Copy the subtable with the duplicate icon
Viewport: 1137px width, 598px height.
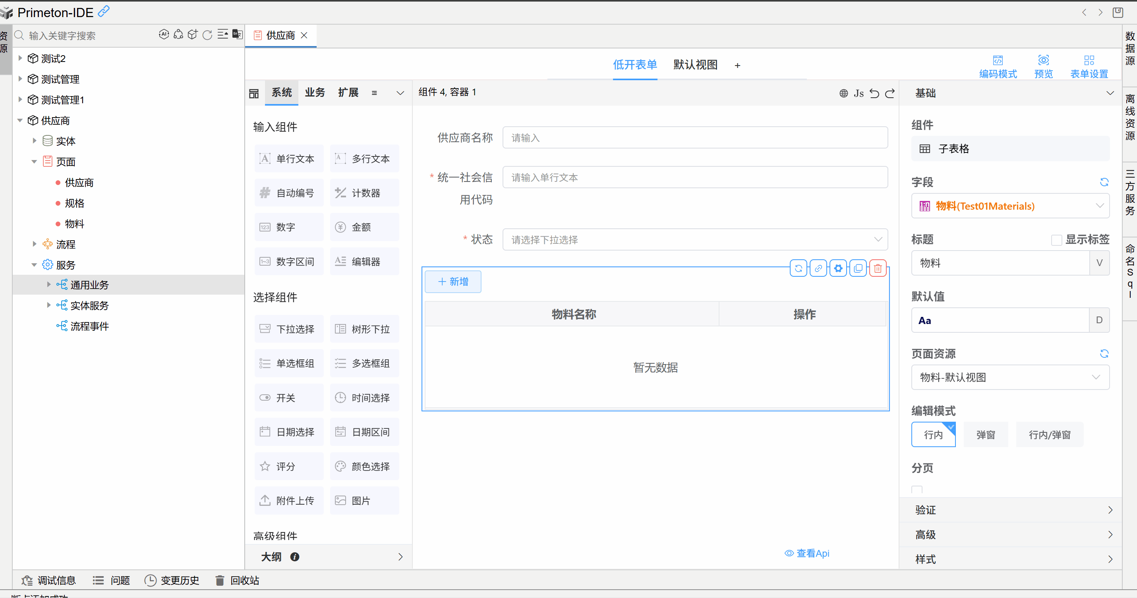858,268
